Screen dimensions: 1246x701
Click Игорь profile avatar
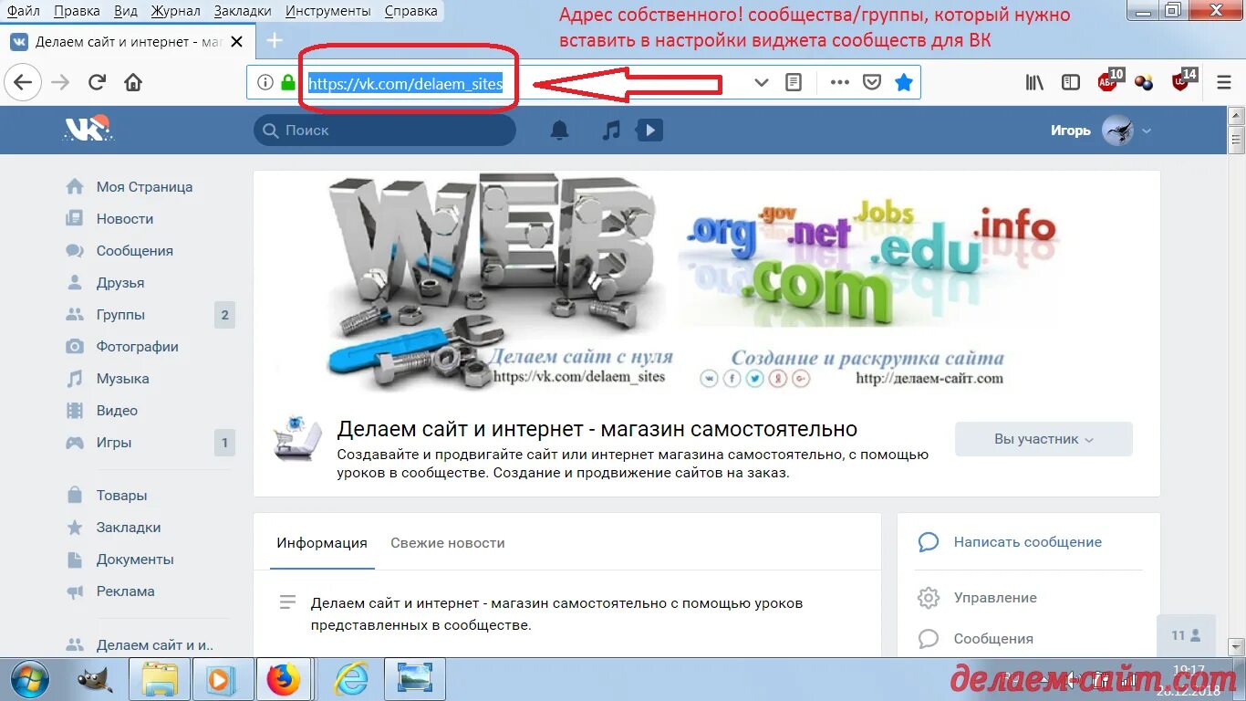[1117, 131]
